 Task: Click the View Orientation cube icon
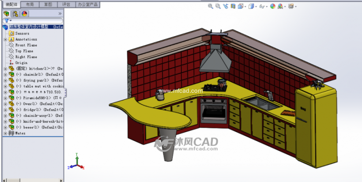coord(241,7)
